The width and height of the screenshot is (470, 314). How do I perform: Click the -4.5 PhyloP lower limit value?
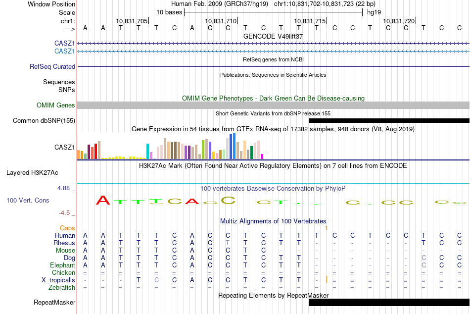(64, 213)
